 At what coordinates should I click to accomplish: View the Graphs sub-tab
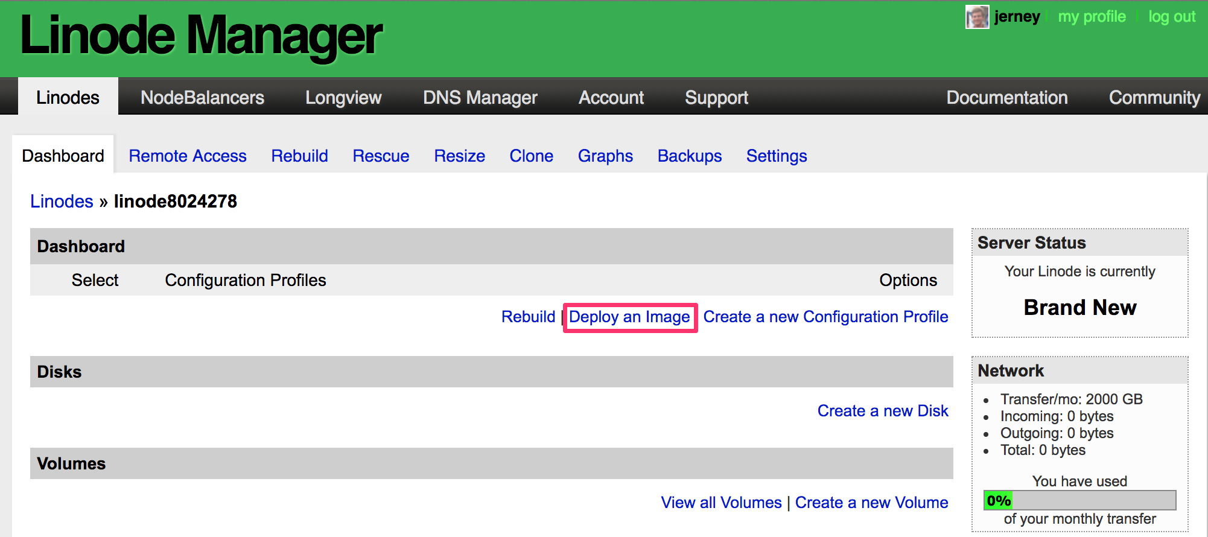605,156
